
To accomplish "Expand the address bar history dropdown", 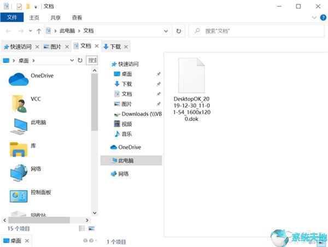I will pyautogui.click(x=166, y=31).
